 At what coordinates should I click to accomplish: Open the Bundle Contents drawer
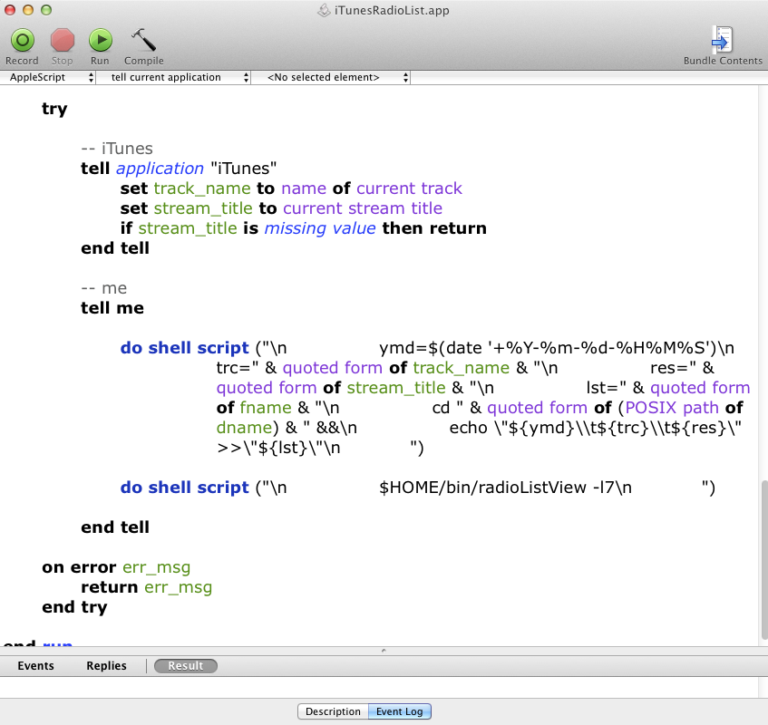tap(723, 42)
